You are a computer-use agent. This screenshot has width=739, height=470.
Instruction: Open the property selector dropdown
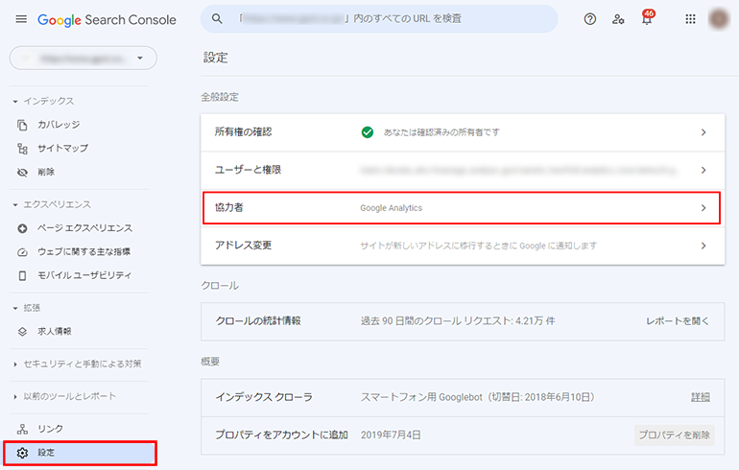tap(83, 59)
